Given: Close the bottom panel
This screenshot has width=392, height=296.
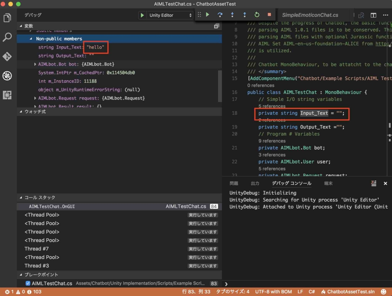Looking at the screenshot, I should 385,183.
